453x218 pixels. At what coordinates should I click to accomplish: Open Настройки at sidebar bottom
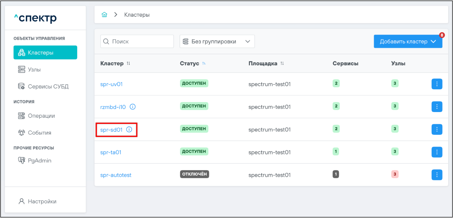[x=42, y=201]
